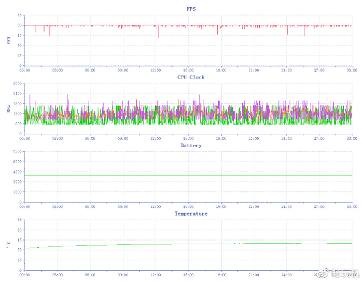Click the 75 tick on Temperature axis
363x282 pixels.
(19, 220)
